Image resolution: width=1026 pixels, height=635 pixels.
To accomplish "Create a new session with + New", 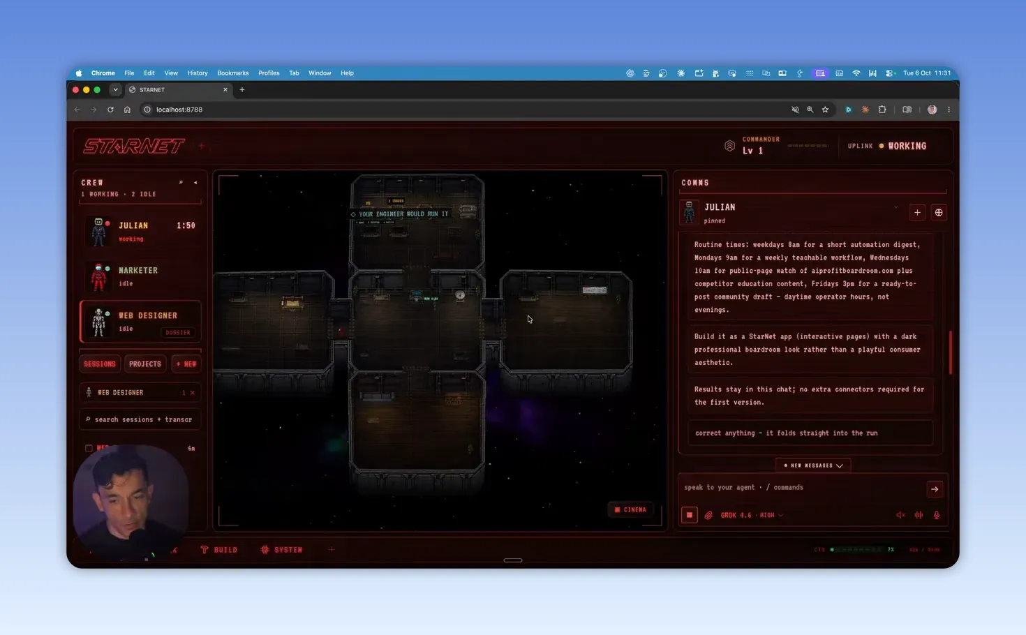I will [x=186, y=364].
